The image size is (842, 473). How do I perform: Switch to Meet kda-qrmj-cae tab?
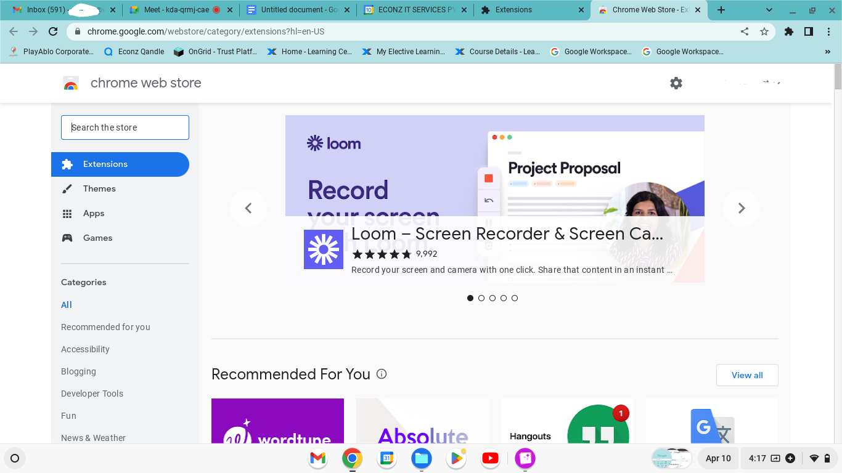tap(181, 10)
